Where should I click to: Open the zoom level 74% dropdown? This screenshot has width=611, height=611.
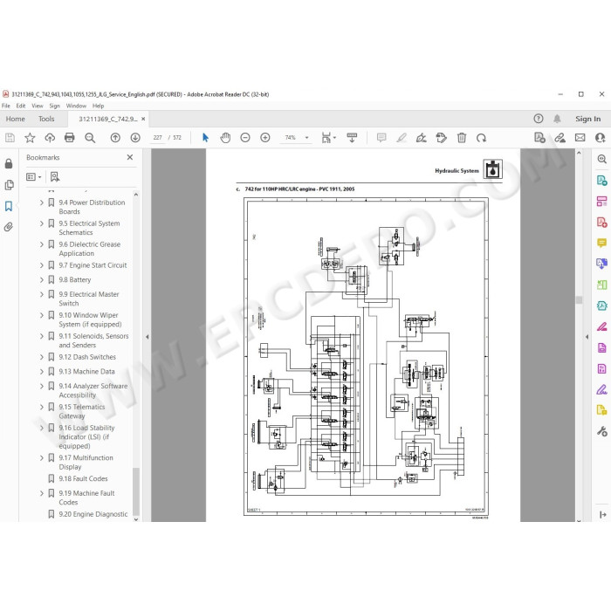(x=306, y=138)
